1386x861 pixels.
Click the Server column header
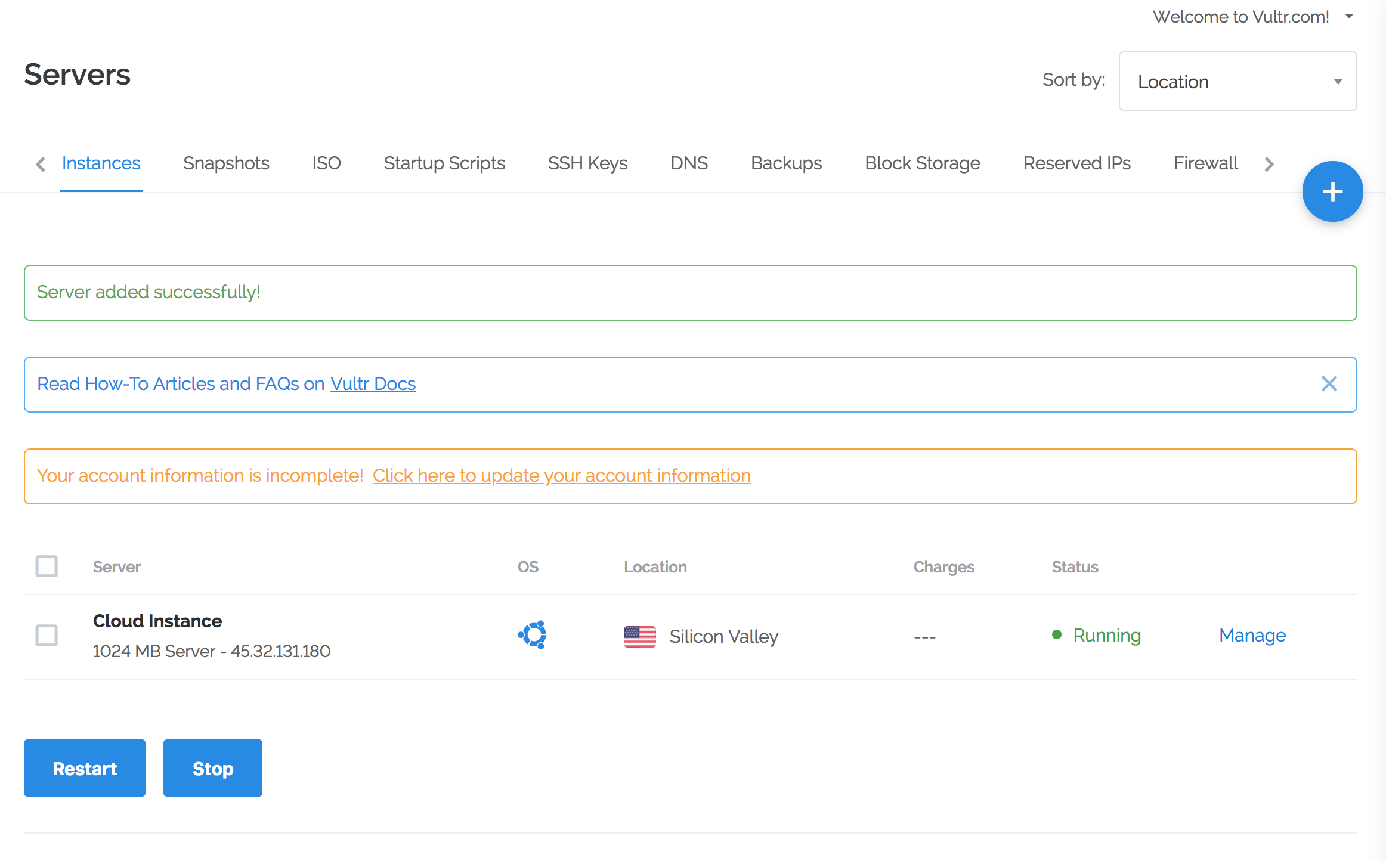(x=117, y=567)
